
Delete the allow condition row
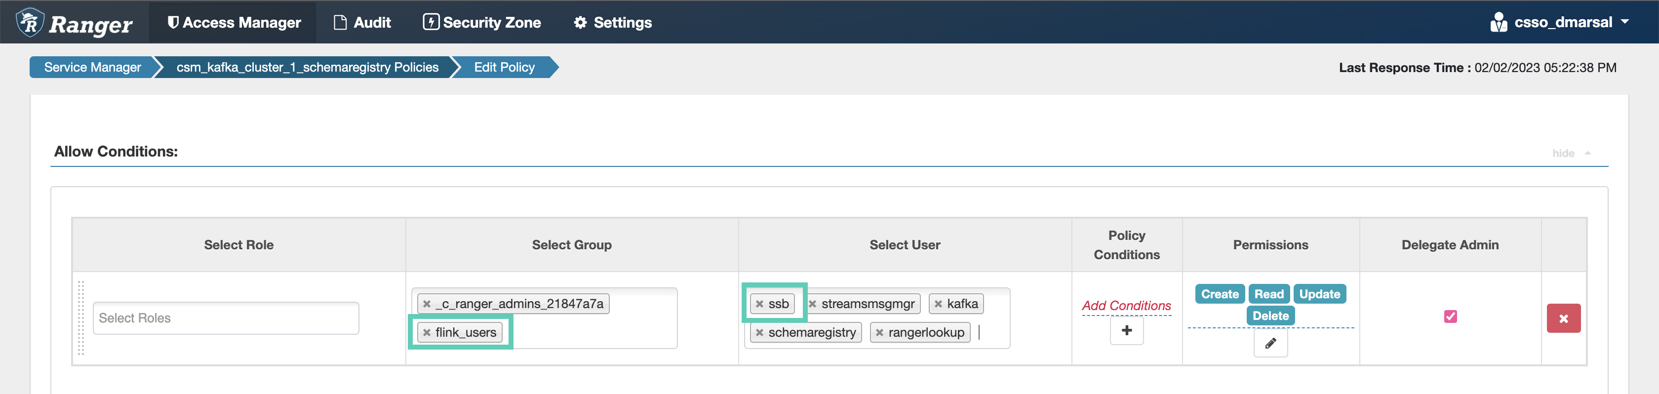(x=1563, y=318)
